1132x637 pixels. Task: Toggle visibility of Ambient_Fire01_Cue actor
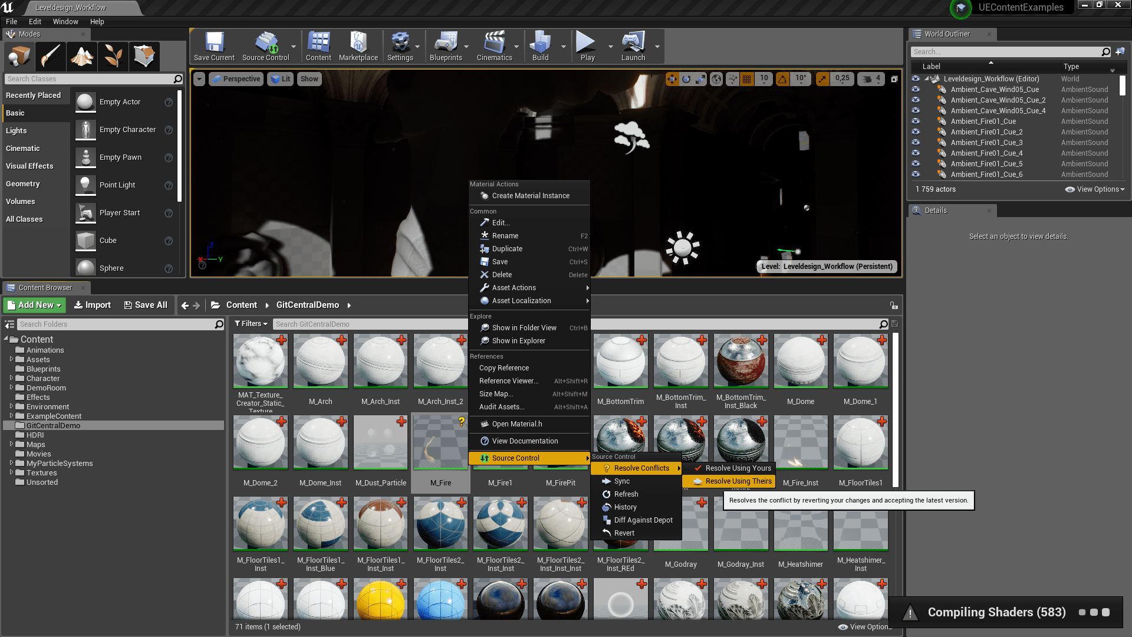[916, 122]
